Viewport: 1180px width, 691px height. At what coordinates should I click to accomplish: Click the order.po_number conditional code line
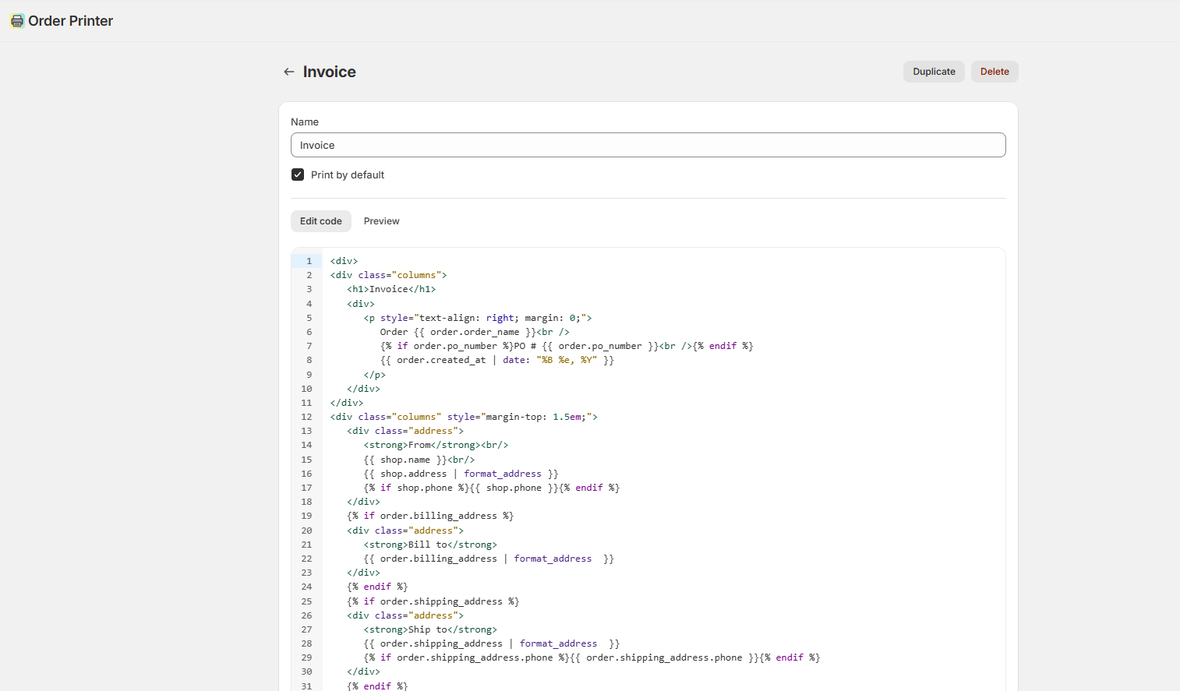pos(566,346)
